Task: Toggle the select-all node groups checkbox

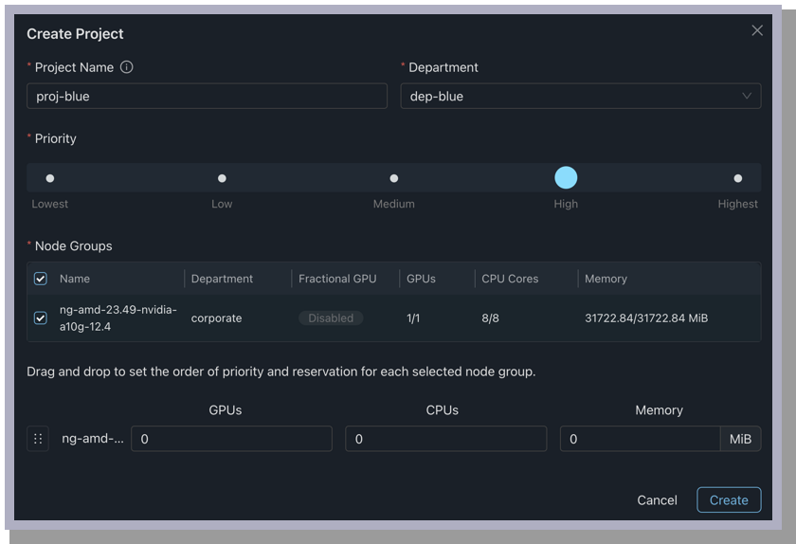Action: [x=41, y=279]
